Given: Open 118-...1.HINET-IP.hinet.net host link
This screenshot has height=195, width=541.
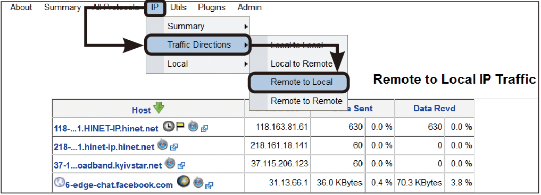Looking at the screenshot, I should 106,128.
